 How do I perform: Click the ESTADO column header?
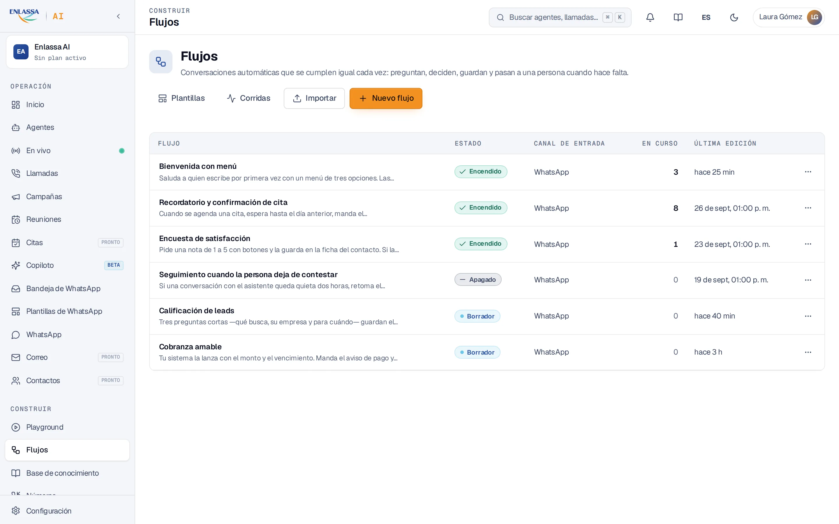coord(468,144)
